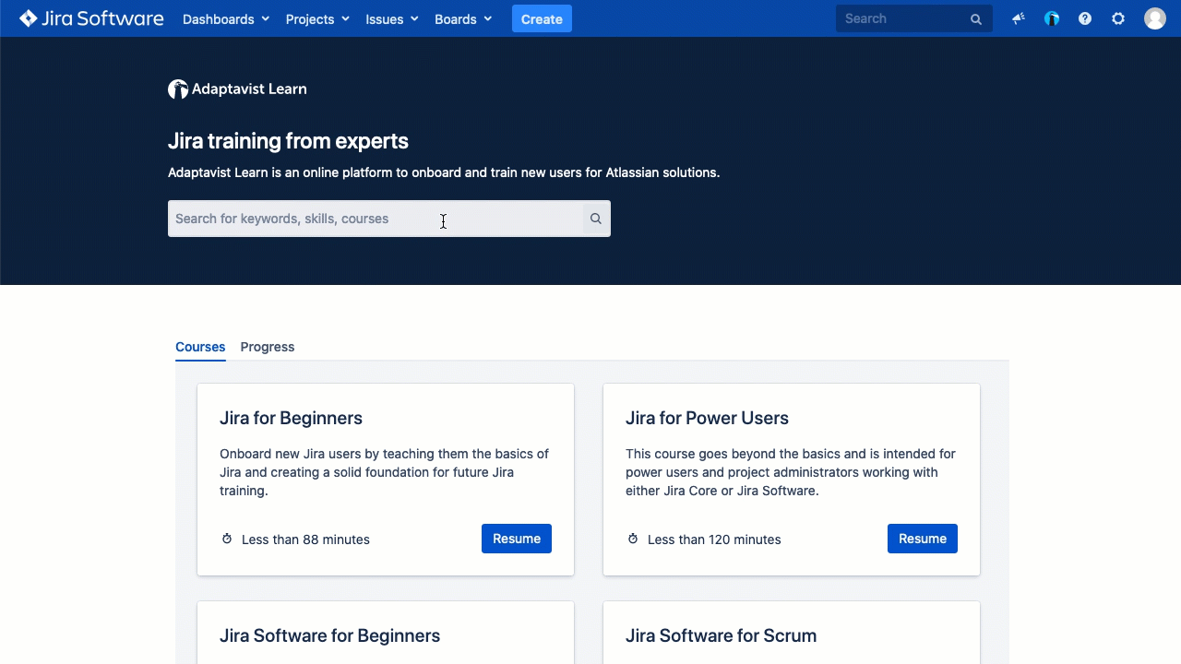Open Jira Software for Scrum course

(721, 635)
